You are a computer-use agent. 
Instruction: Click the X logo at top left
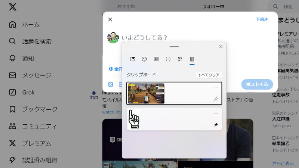tap(13, 7)
